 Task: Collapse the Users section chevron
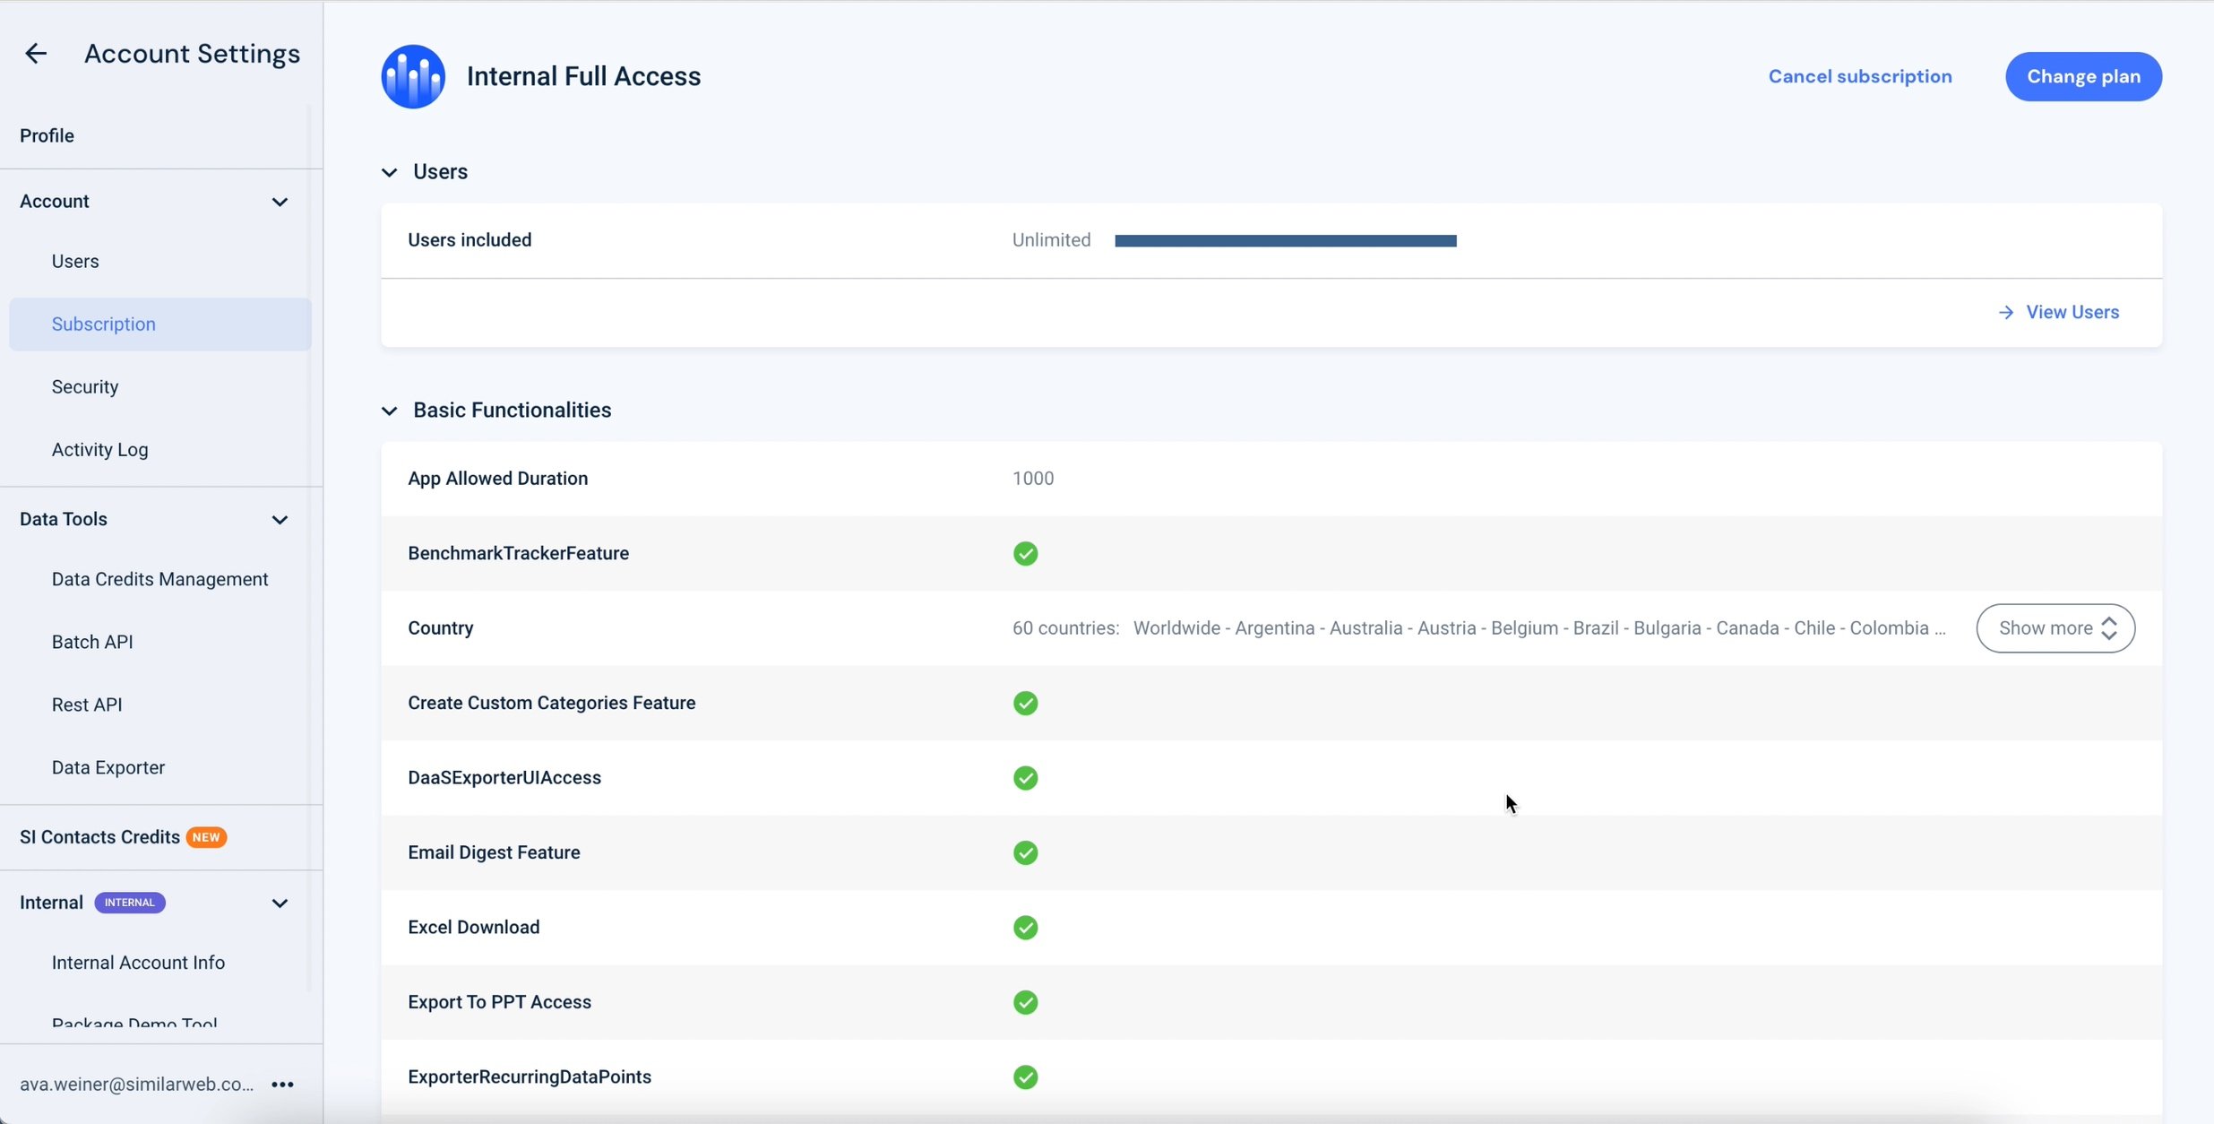389,172
